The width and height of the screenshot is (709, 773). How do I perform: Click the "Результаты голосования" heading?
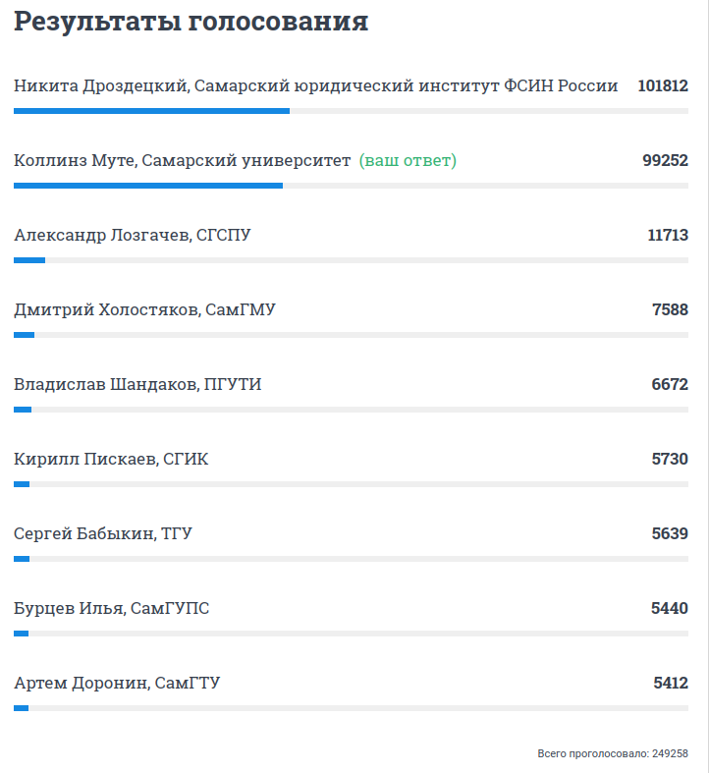pos(191,23)
